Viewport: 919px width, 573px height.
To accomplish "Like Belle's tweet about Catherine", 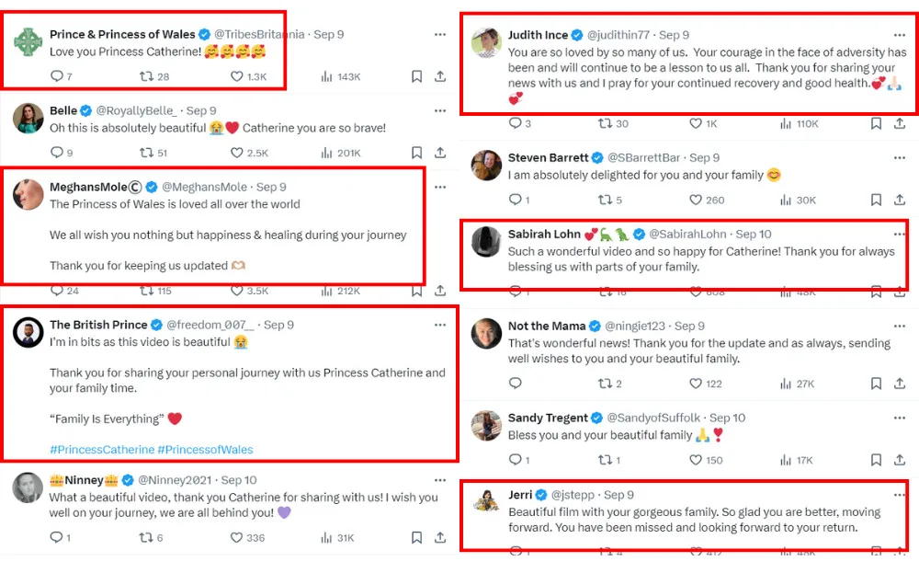I will (x=237, y=154).
